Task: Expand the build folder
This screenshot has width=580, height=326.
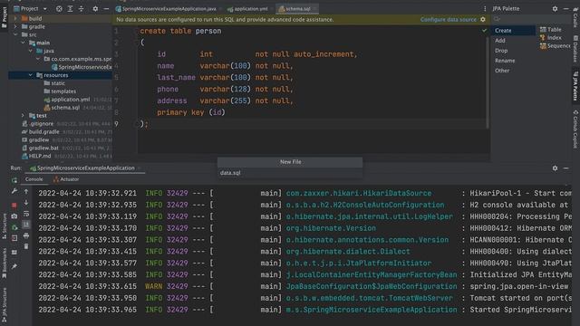Action: pyautogui.click(x=15, y=18)
